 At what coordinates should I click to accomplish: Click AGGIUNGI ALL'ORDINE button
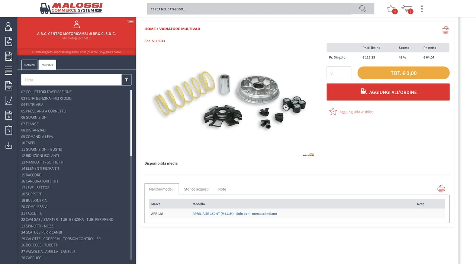point(388,92)
